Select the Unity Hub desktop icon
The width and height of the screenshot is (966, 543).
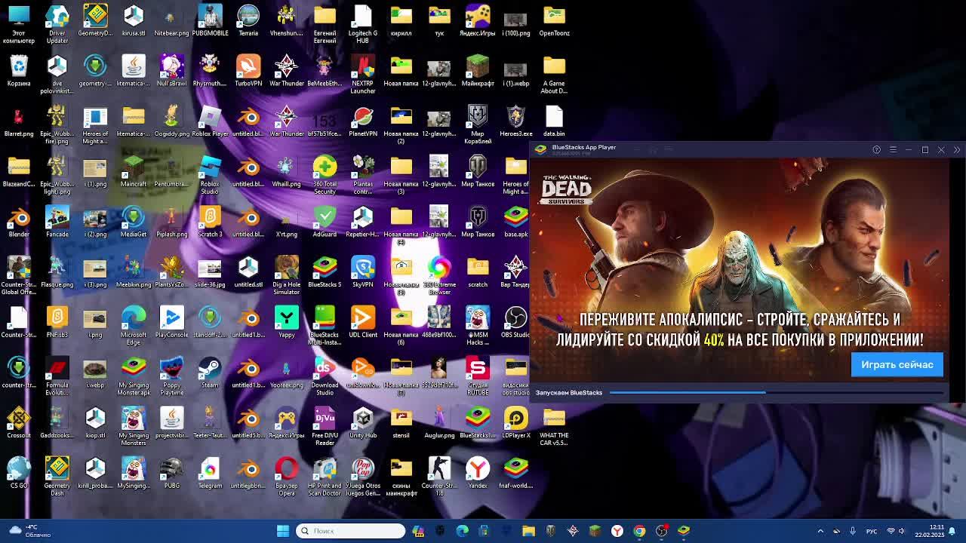363,423
